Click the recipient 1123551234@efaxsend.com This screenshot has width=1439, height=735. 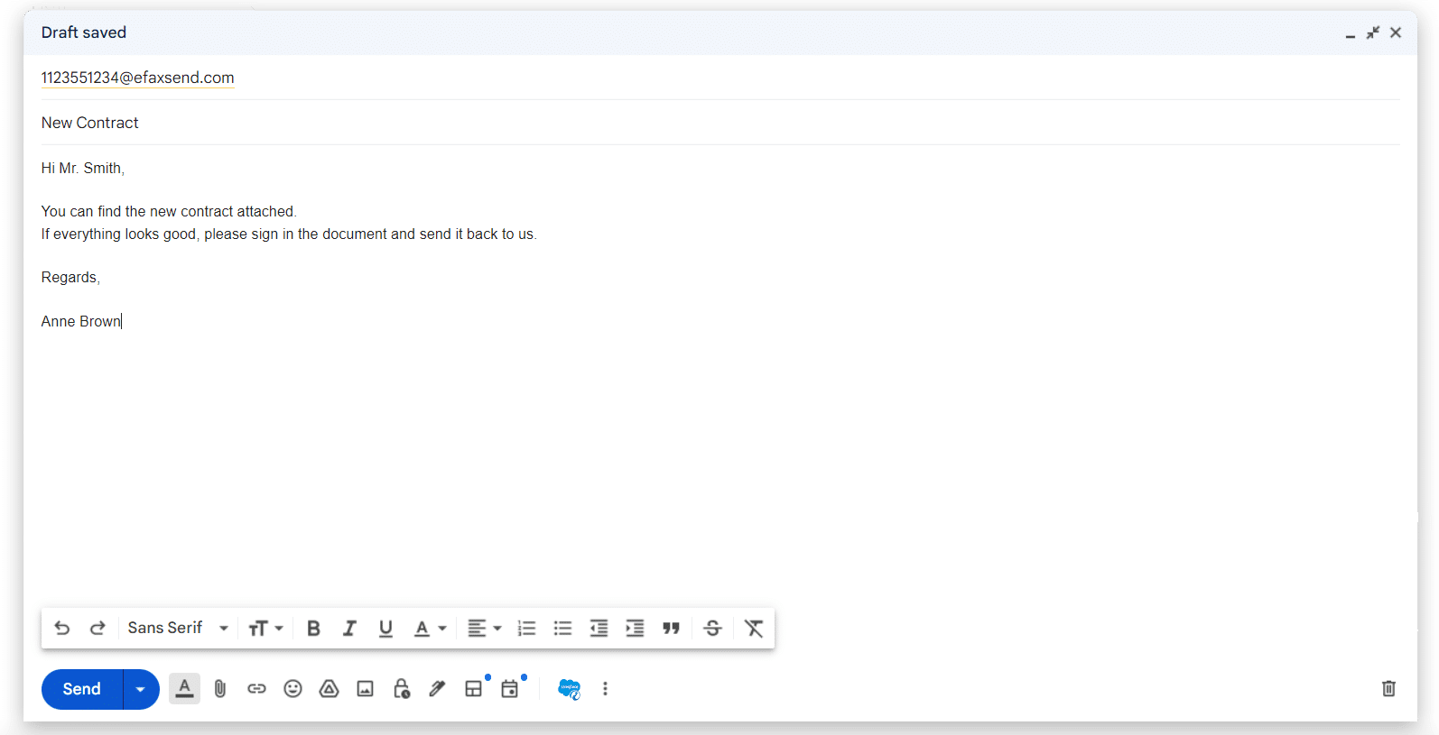click(x=137, y=78)
